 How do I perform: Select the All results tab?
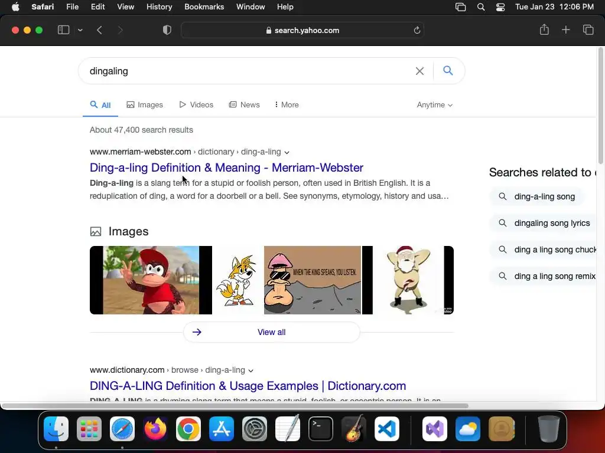click(x=100, y=105)
